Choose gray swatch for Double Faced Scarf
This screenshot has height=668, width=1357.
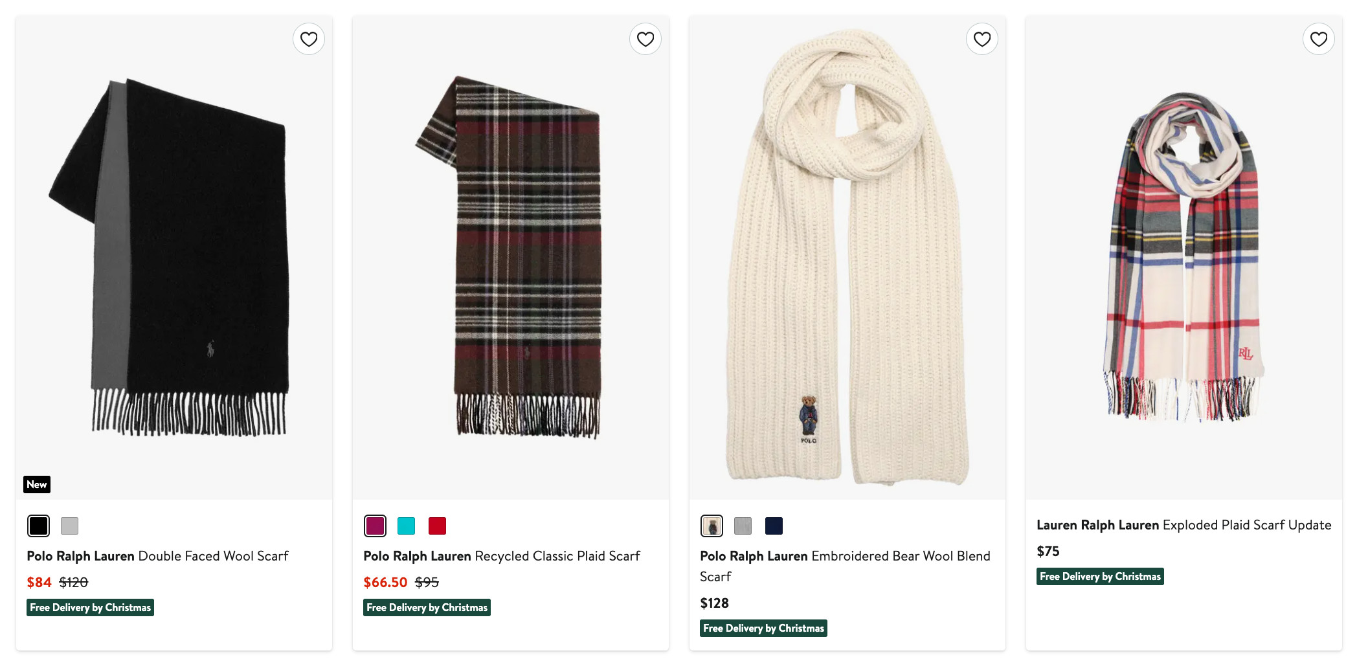point(69,526)
